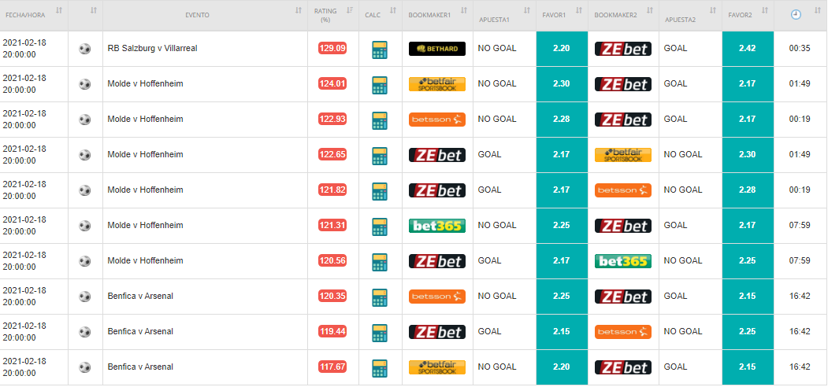Viewport: 828px width, 387px height.
Task: Click bet365 logo in Bookmaker1 column
Action: point(436,226)
